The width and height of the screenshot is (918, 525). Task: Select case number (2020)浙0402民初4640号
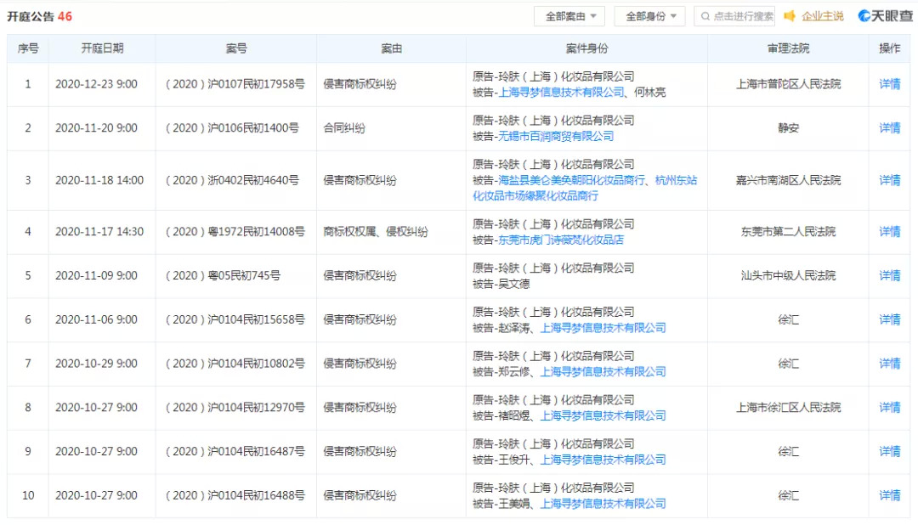232,180
